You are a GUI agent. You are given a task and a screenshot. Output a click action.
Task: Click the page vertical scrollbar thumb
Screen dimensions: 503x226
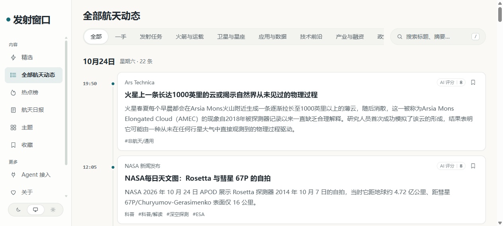pyautogui.click(x=500, y=14)
